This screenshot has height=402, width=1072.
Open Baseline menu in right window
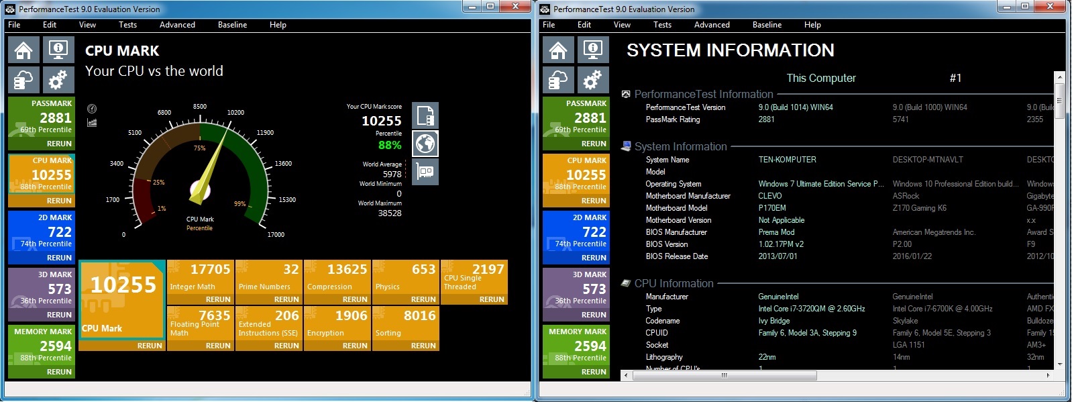pos(767,25)
